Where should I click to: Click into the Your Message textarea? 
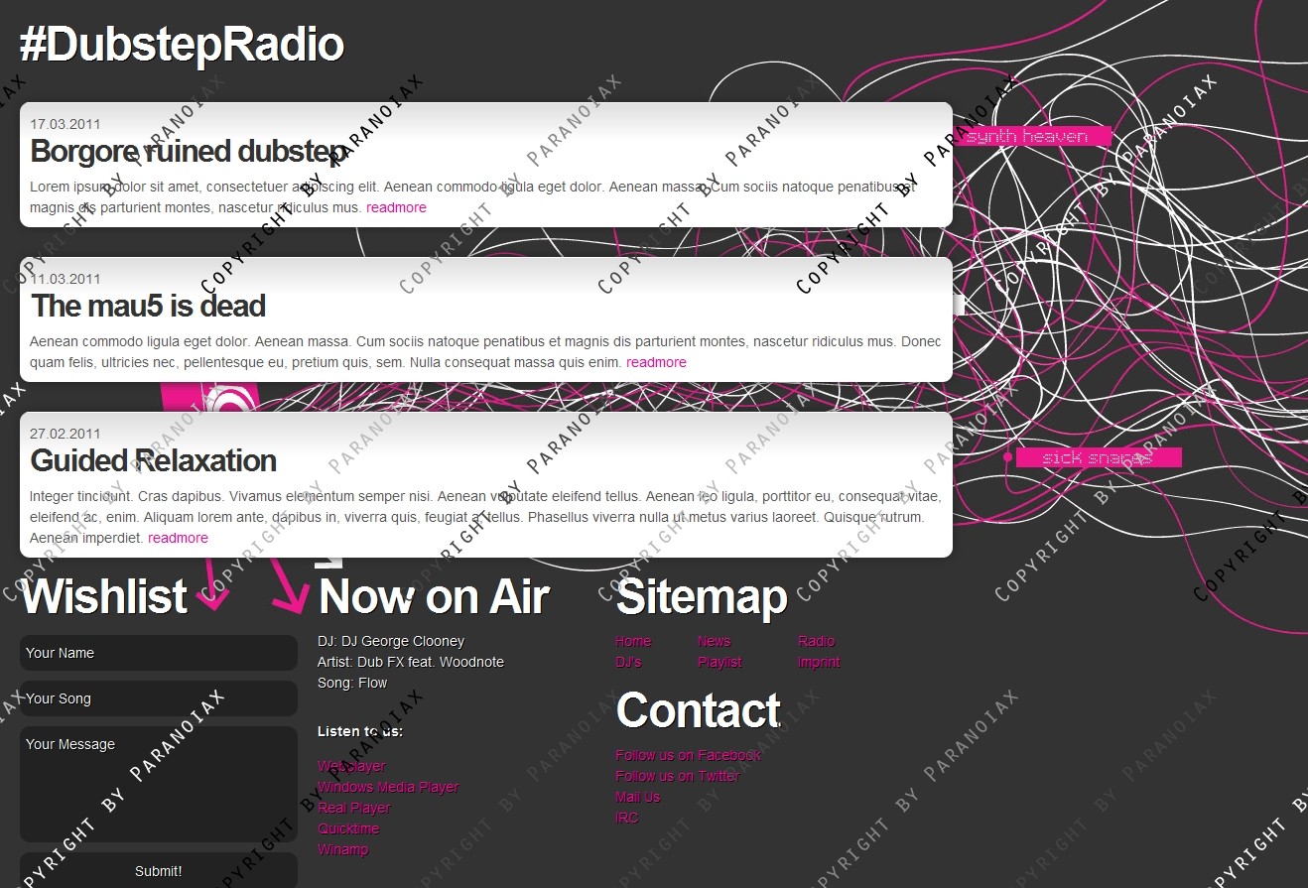click(x=159, y=784)
